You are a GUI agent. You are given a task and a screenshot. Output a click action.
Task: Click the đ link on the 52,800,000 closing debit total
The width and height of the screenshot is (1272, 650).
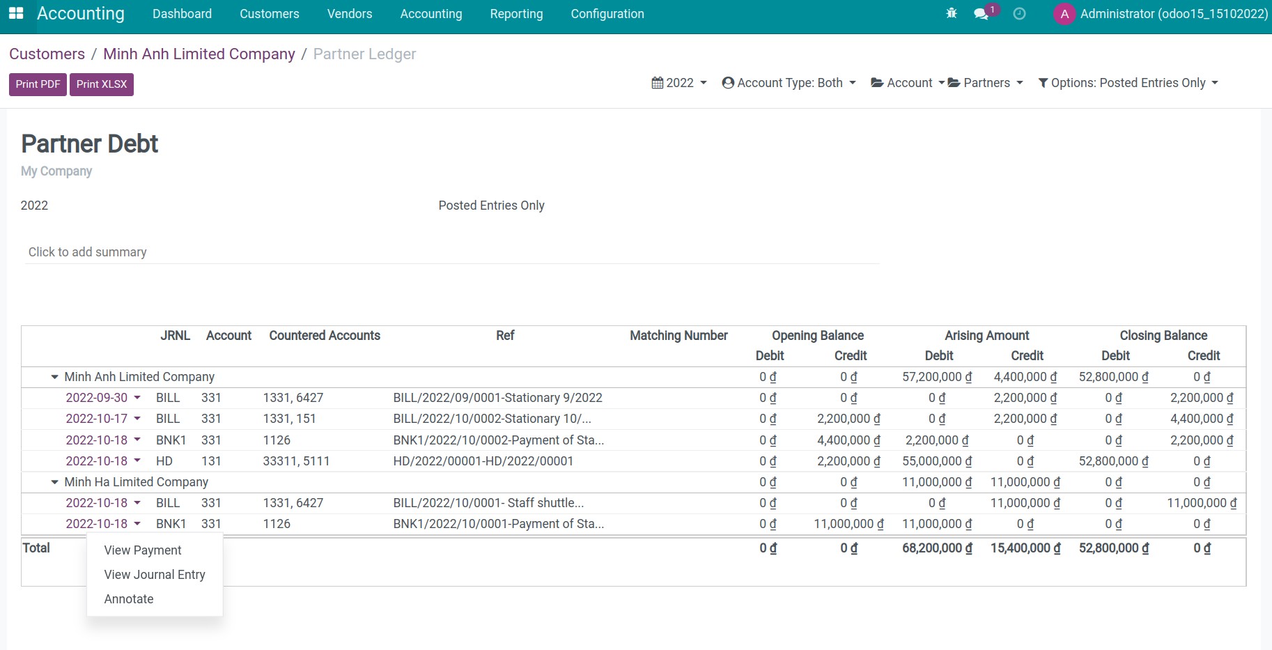tap(1147, 548)
